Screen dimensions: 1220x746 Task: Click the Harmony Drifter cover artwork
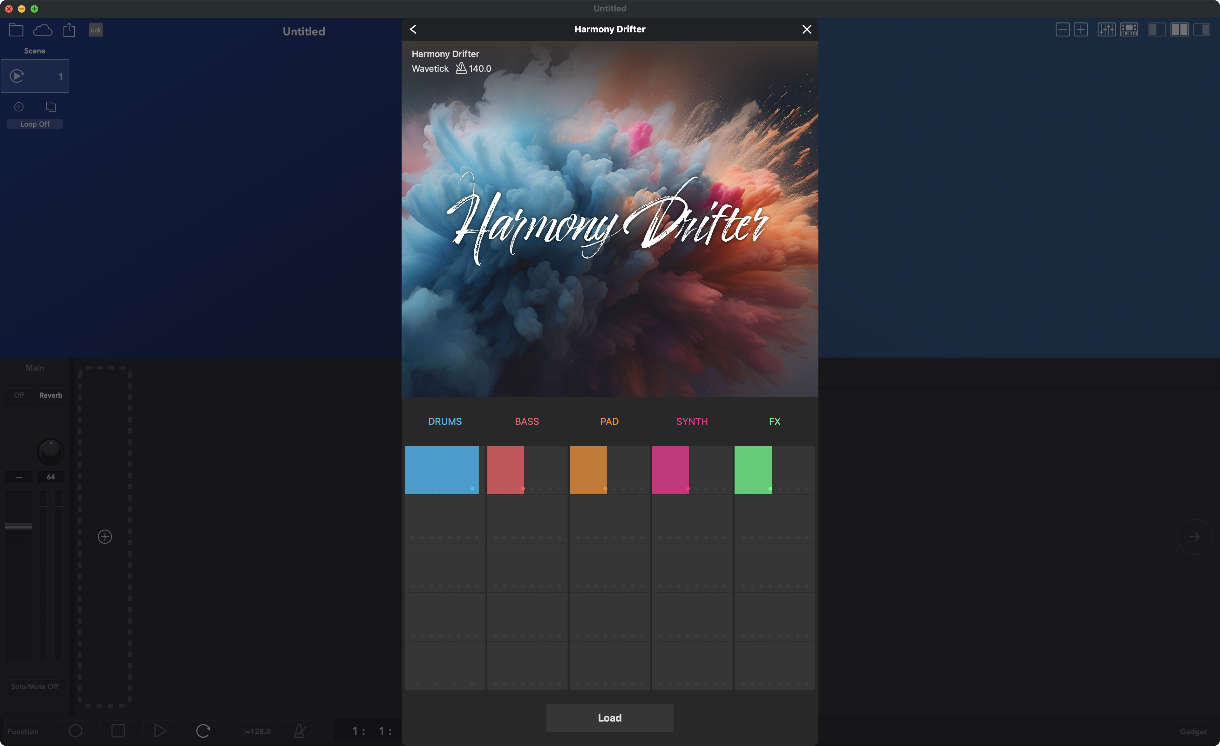coord(609,219)
